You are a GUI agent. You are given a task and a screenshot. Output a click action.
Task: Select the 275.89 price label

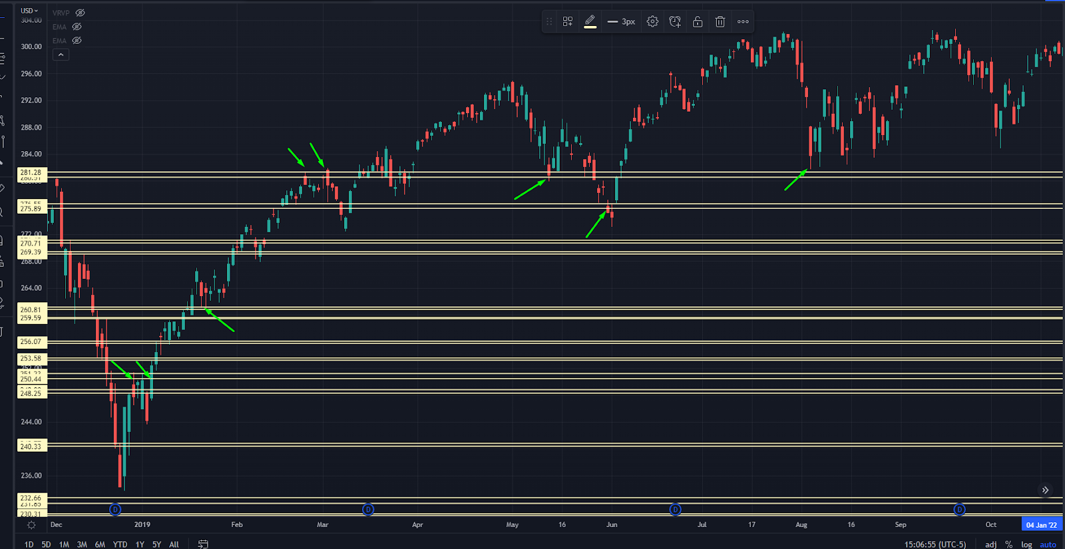point(31,209)
